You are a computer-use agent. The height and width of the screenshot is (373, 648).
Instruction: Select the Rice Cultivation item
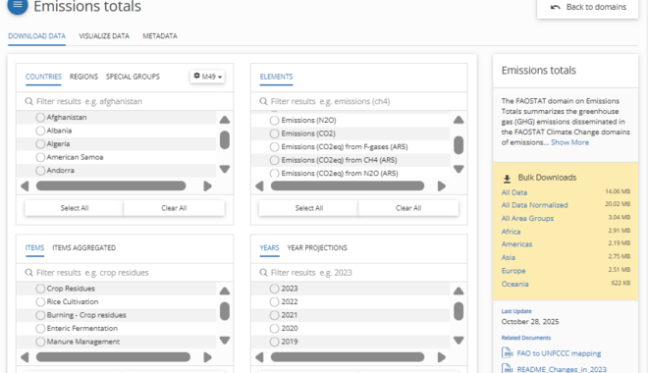[40, 301]
